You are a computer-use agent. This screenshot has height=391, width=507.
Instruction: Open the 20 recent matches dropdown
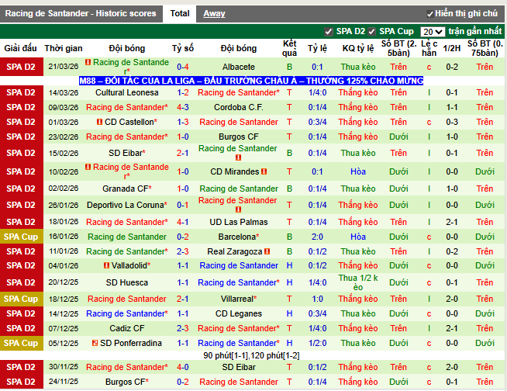[433, 32]
